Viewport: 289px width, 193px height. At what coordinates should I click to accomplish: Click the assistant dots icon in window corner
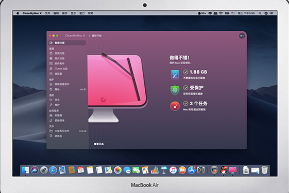pos(242,36)
